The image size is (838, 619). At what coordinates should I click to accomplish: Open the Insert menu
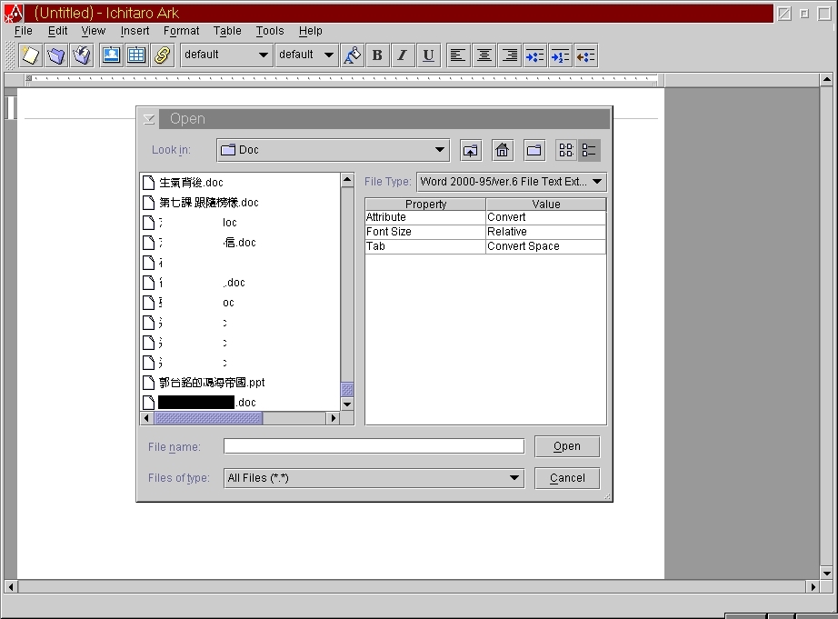[x=135, y=31]
